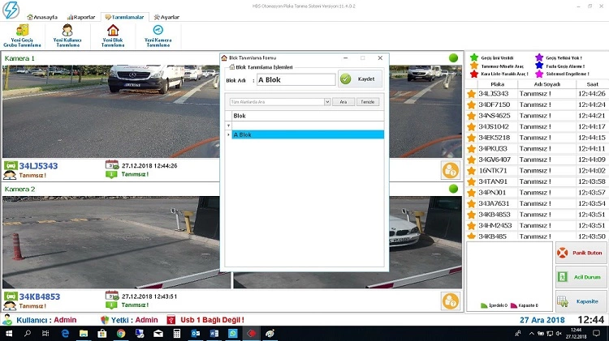Viewport: 609px width, 341px height.
Task: Open the Ayarlar tab
Action: tap(166, 16)
